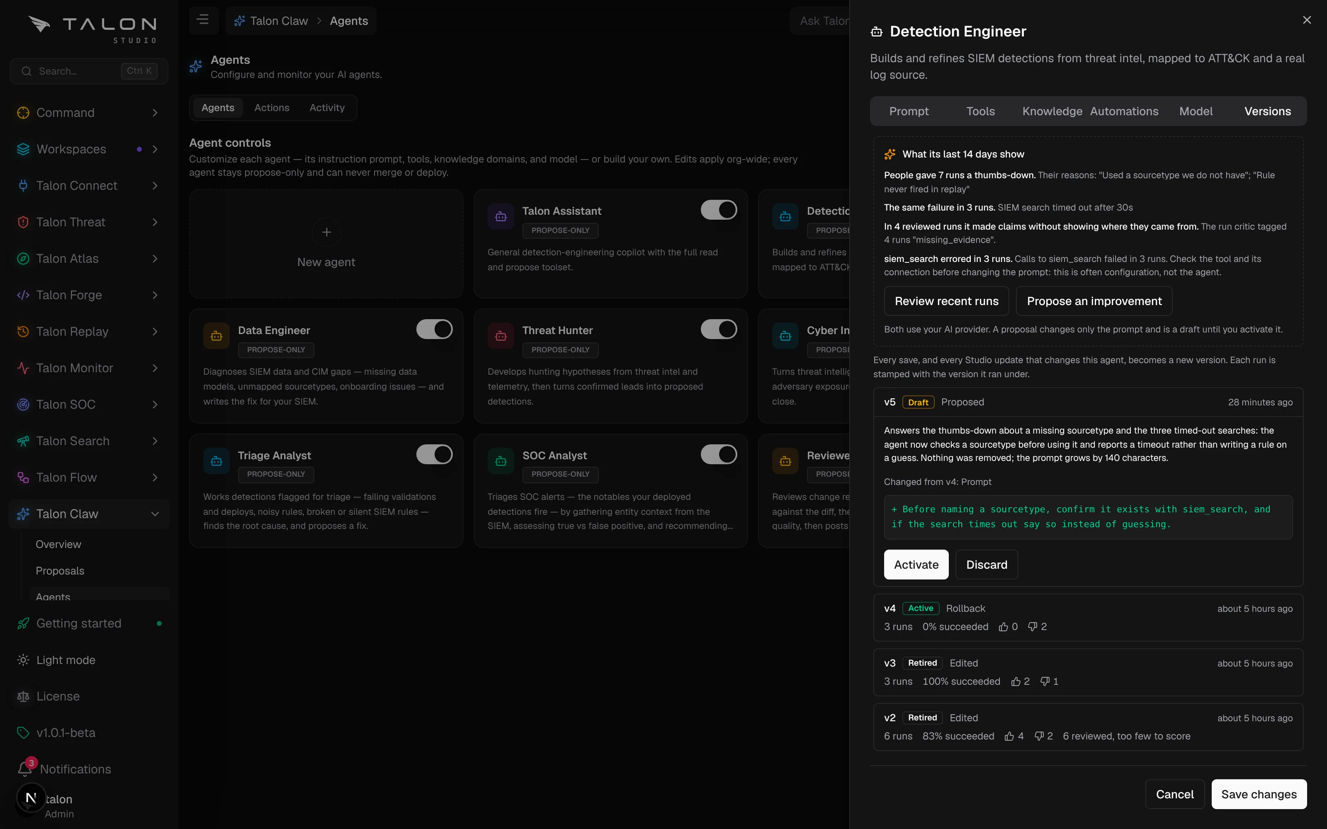The height and width of the screenshot is (829, 1327).
Task: Click Review recent runs button
Action: pyautogui.click(x=946, y=301)
